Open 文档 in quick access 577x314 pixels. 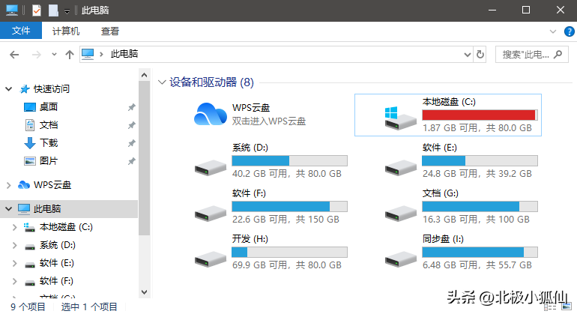tap(49, 125)
